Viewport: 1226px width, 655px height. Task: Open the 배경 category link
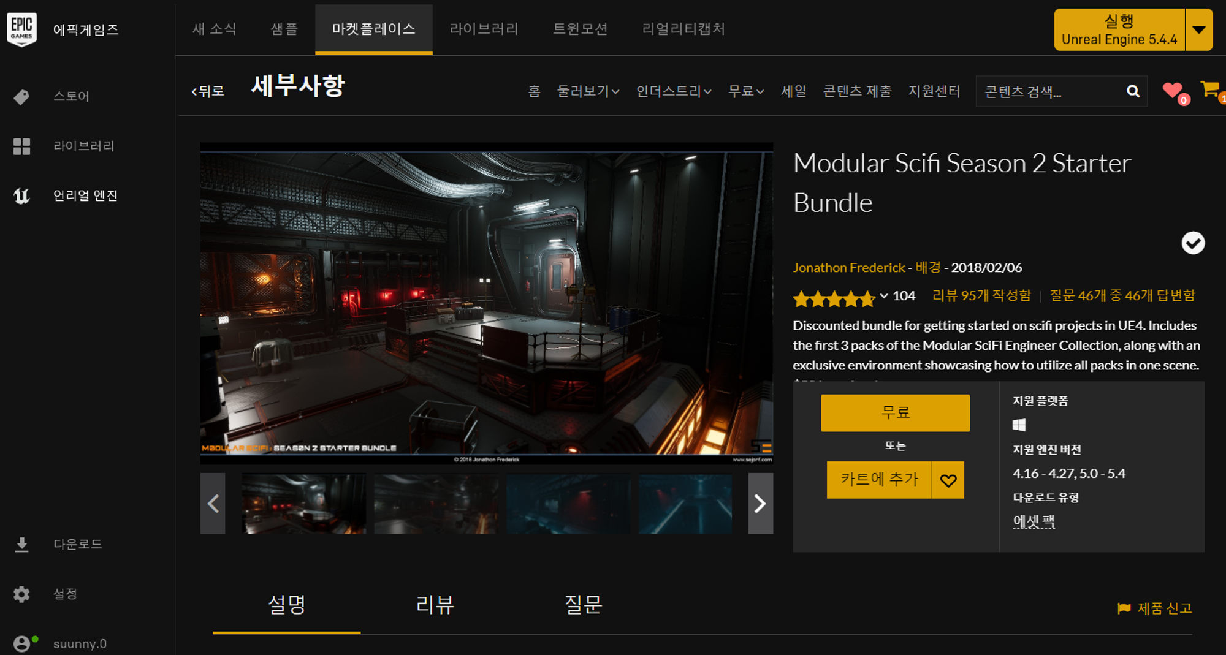927,268
